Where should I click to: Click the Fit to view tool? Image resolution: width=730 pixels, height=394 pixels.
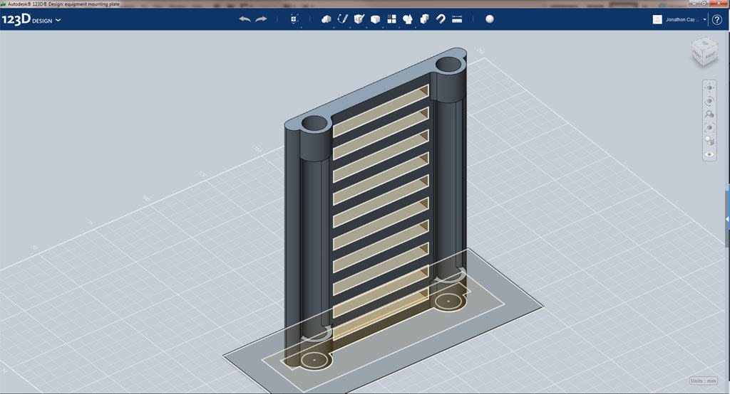click(709, 127)
